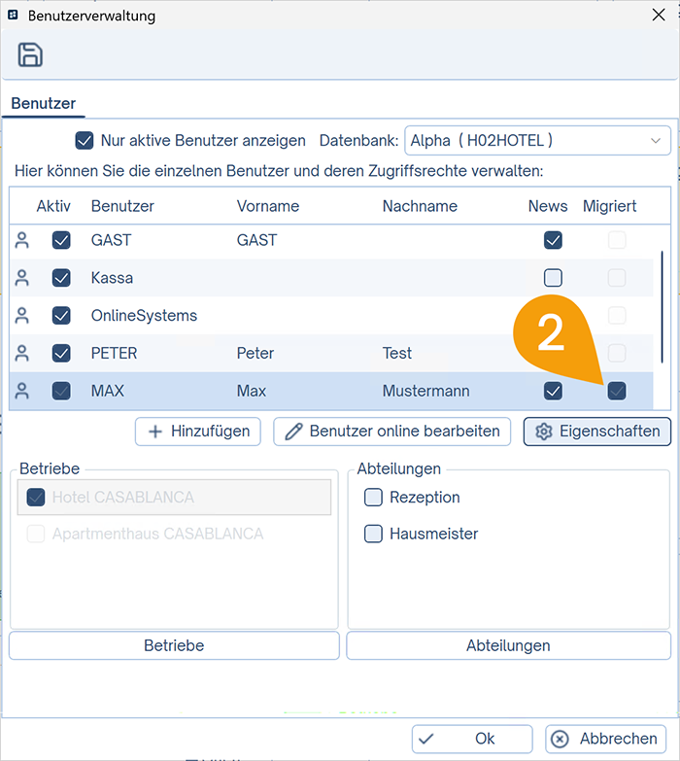This screenshot has width=680, height=761.
Task: Select user name MAX in list
Action: pos(108,391)
